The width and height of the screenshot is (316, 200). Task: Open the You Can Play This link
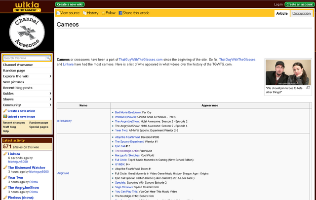126,192
